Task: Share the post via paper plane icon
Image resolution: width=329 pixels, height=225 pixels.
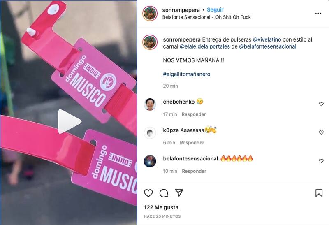Action: coord(179,193)
